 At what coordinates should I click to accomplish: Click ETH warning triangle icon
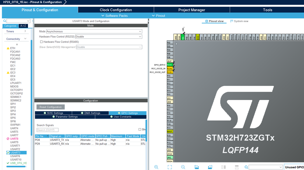(x=8, y=48)
